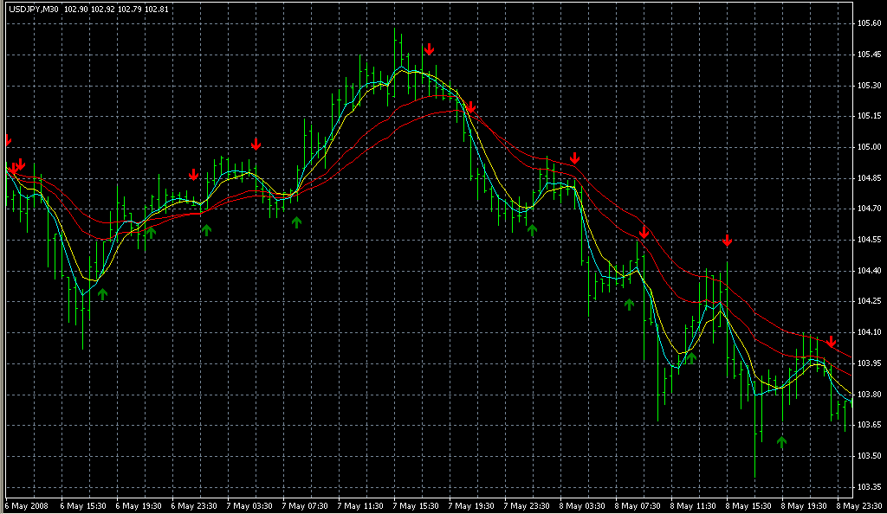The height and width of the screenshot is (514, 887).
Task: Click the green buy arrow near 7 May 07:30
Action: tap(296, 222)
